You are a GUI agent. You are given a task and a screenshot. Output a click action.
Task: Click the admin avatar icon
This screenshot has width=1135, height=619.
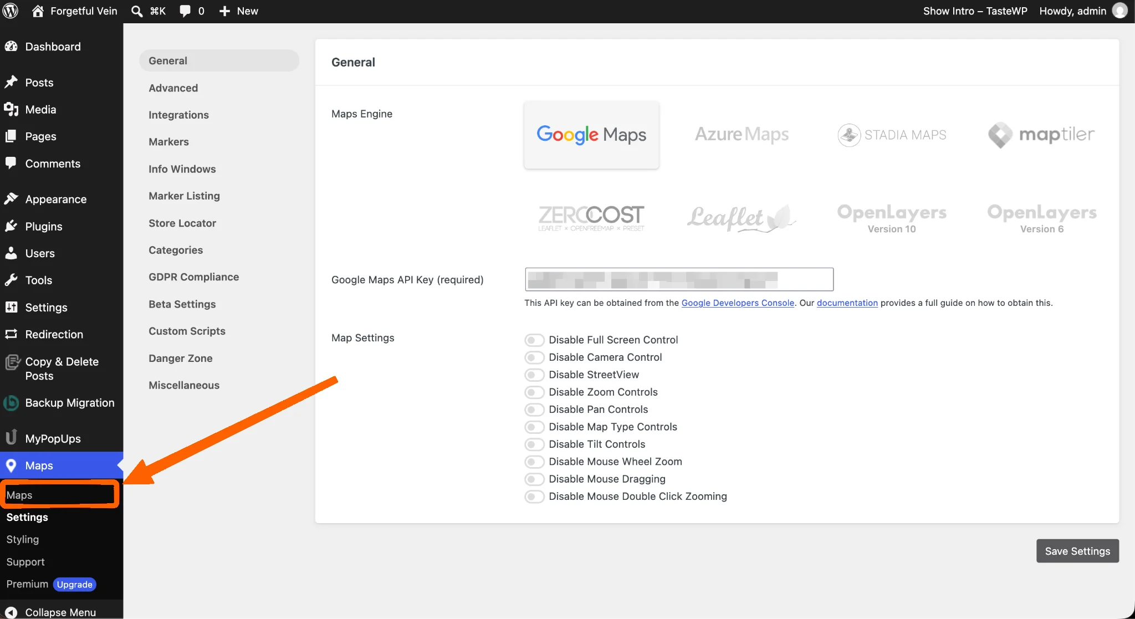(1120, 11)
